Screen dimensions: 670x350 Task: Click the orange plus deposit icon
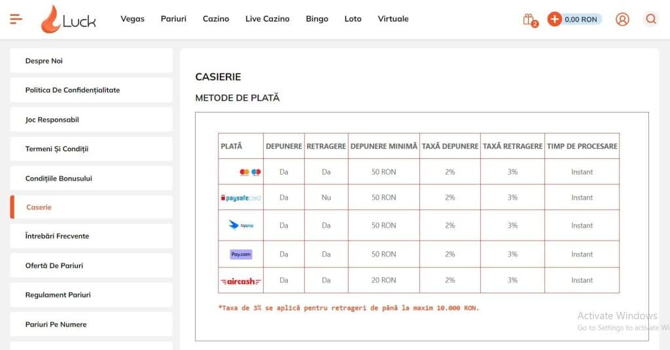click(x=554, y=19)
